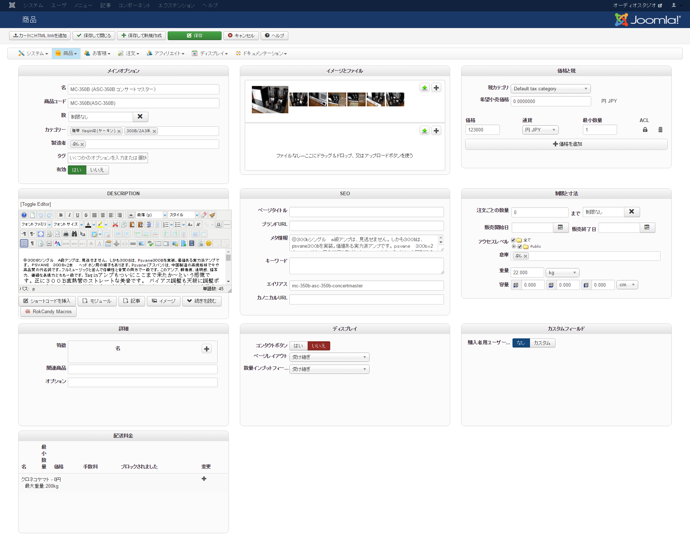Open the システム submenu
This screenshot has height=558, width=690.
(x=33, y=54)
